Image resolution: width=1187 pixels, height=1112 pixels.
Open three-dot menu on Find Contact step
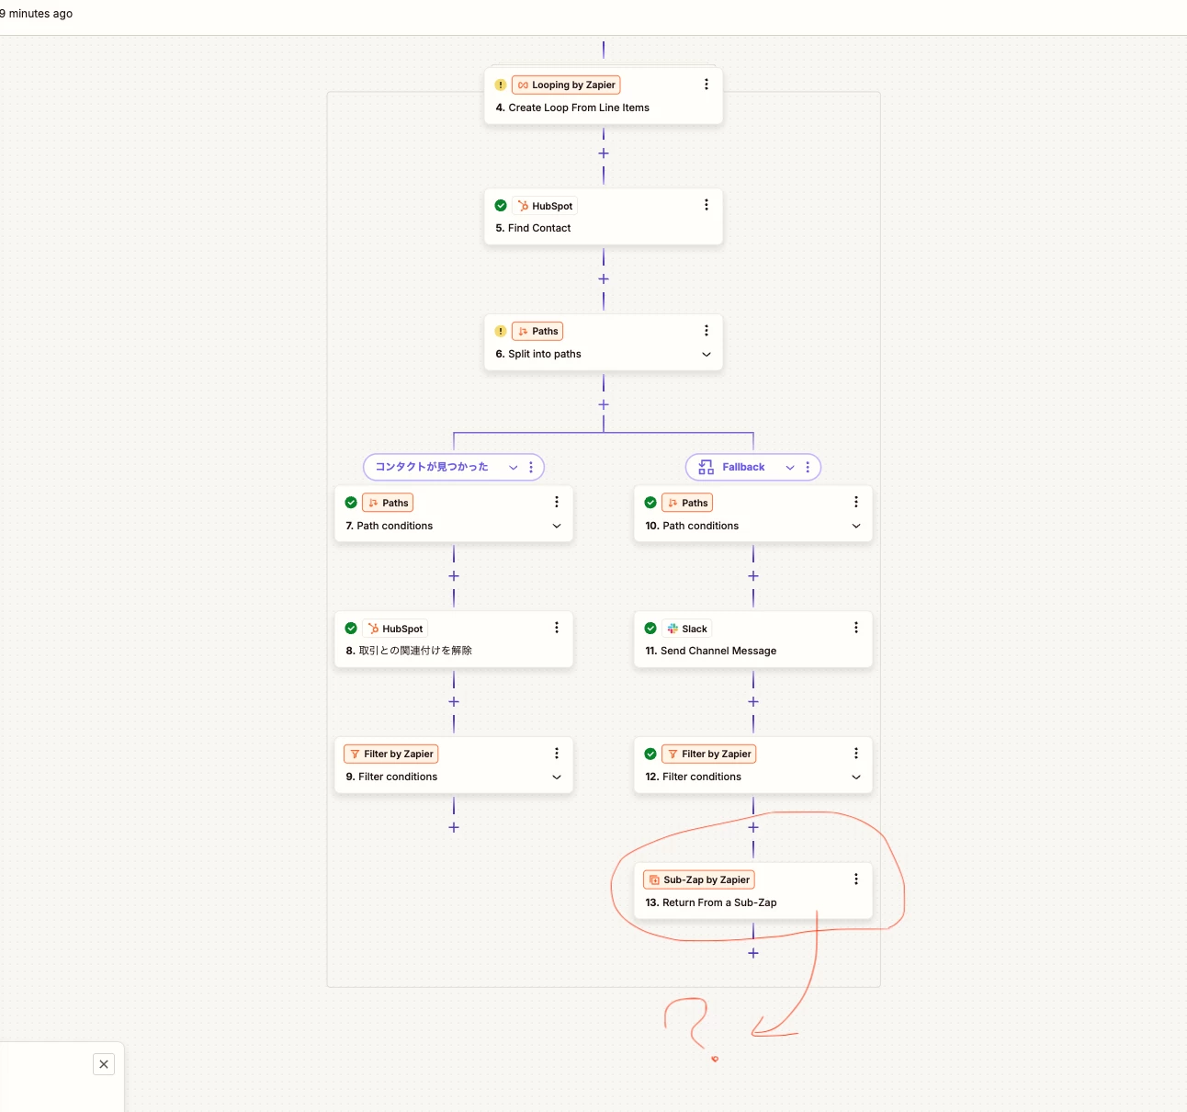click(706, 205)
